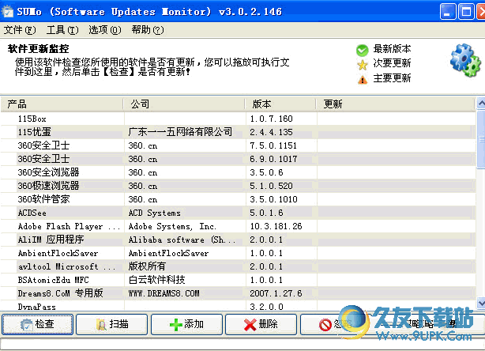
Task: Select the 360极速浏览器 row
Action: tap(239, 186)
